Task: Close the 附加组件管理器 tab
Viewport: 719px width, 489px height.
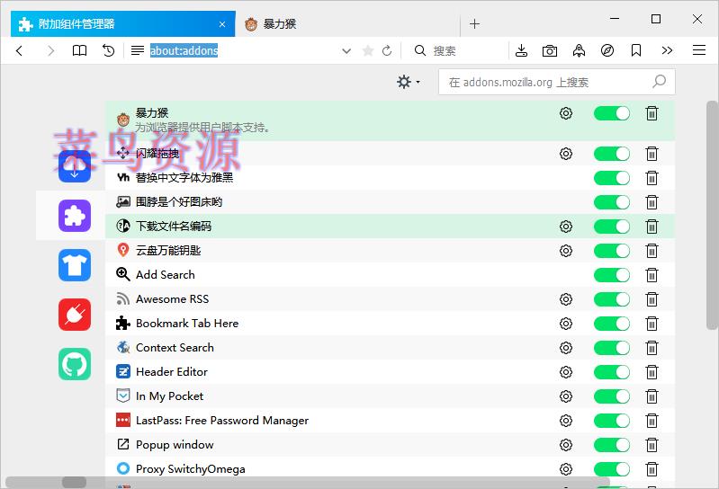Action: [222, 24]
